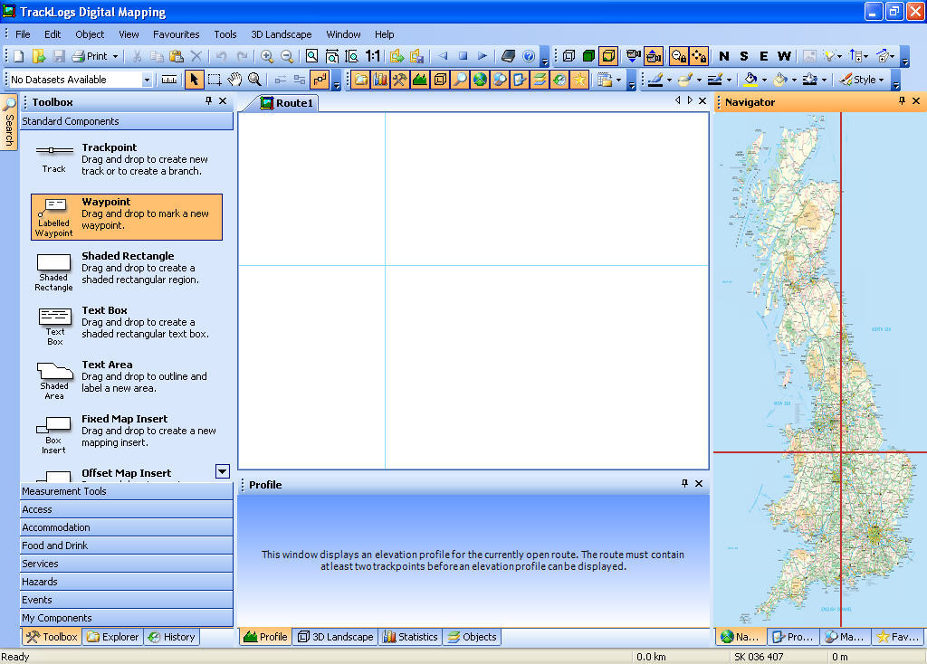Toggle the textured cube 3D mode
The image size is (927, 664).
(x=607, y=56)
